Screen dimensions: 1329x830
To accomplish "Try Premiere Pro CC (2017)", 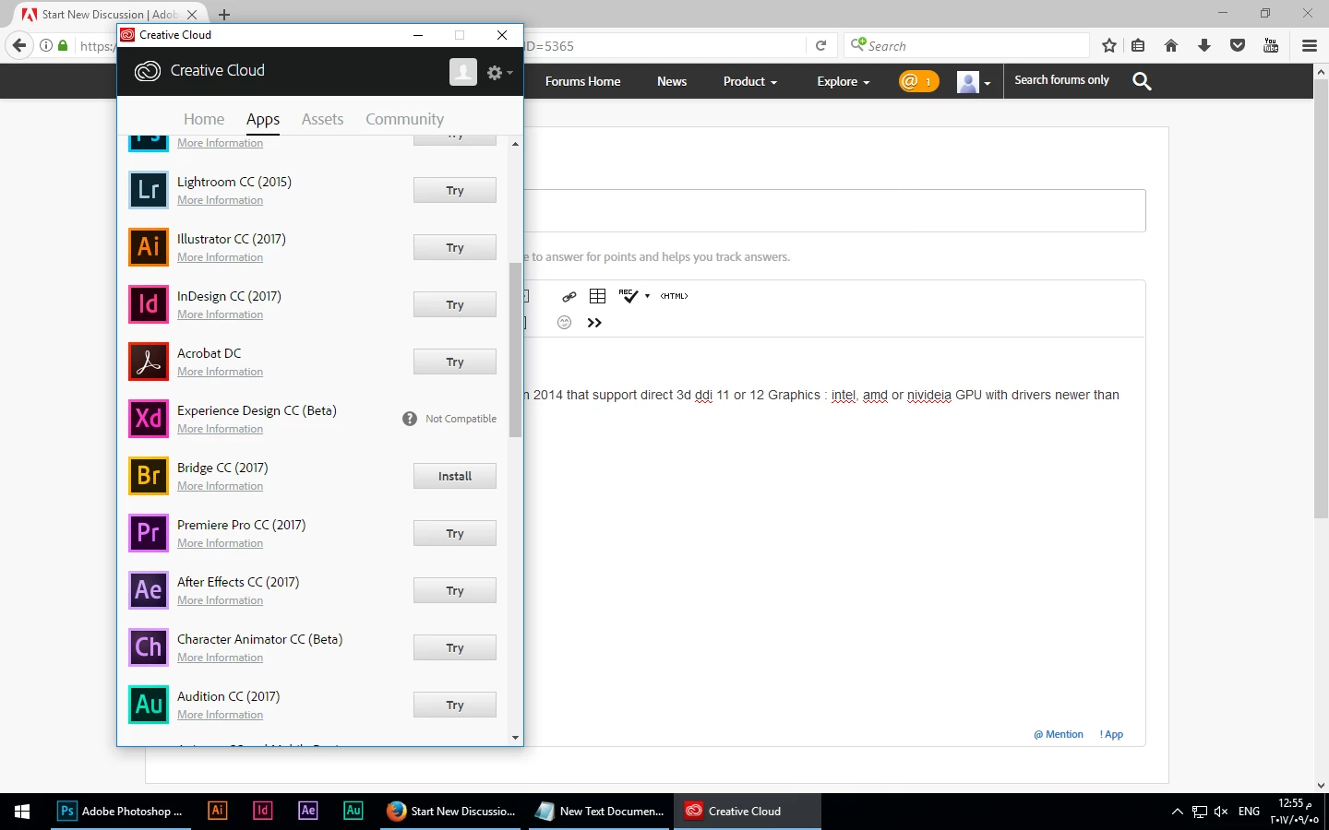I will click(x=455, y=533).
